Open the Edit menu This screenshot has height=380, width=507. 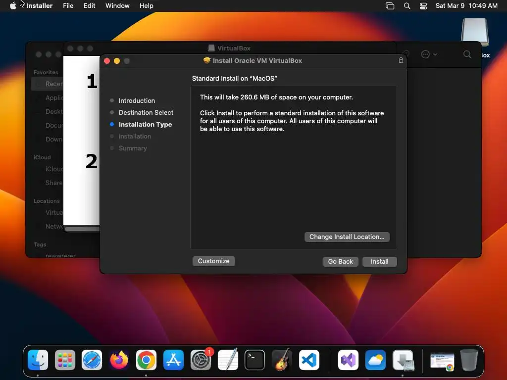(89, 6)
